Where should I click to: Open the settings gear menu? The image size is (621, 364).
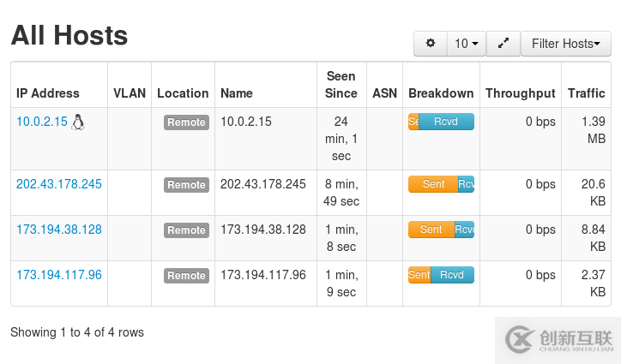pyautogui.click(x=431, y=44)
